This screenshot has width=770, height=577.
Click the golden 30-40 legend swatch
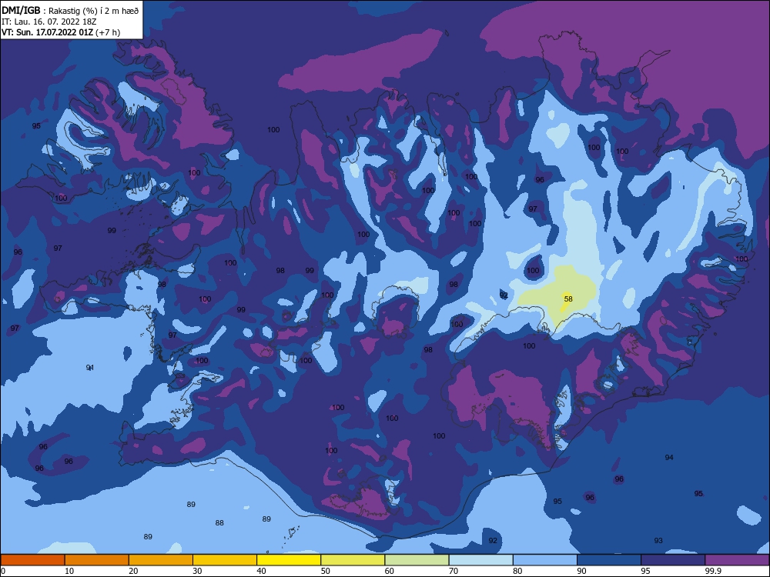click(x=225, y=560)
